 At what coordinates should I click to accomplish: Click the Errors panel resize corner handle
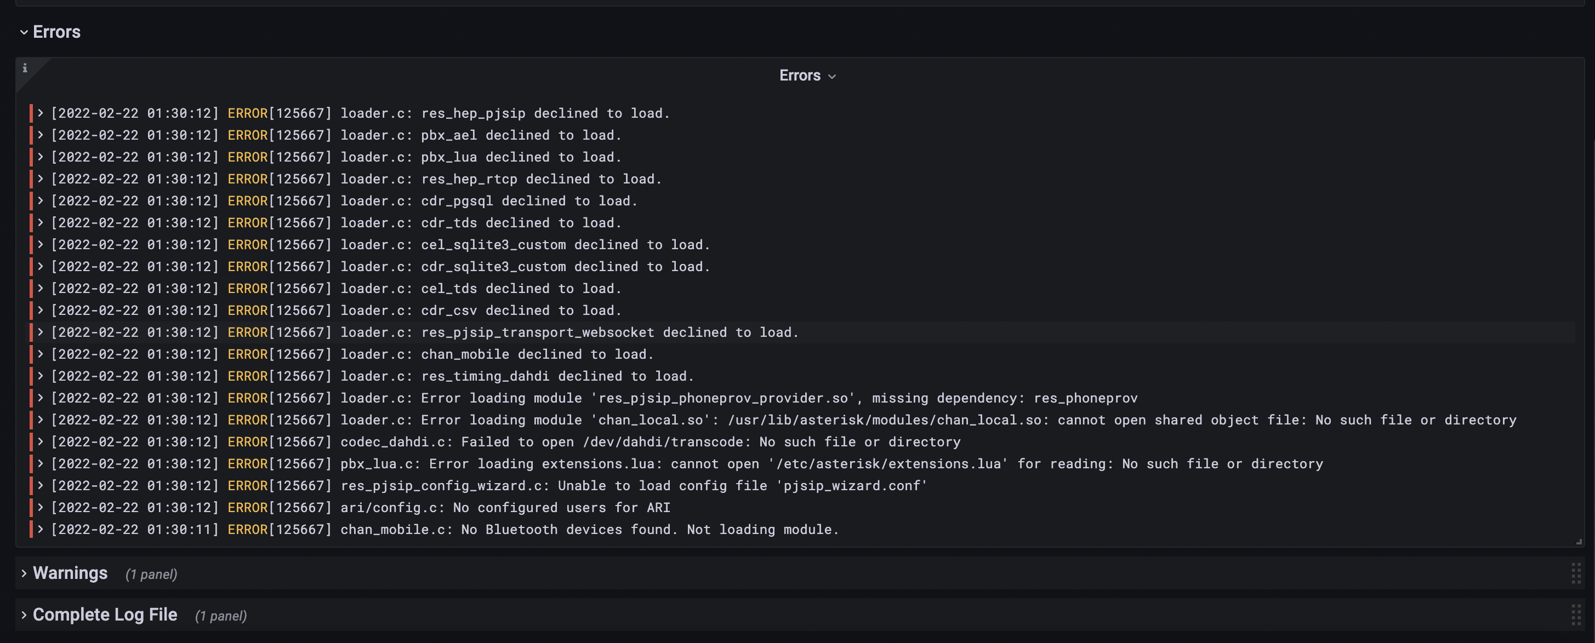click(1579, 542)
